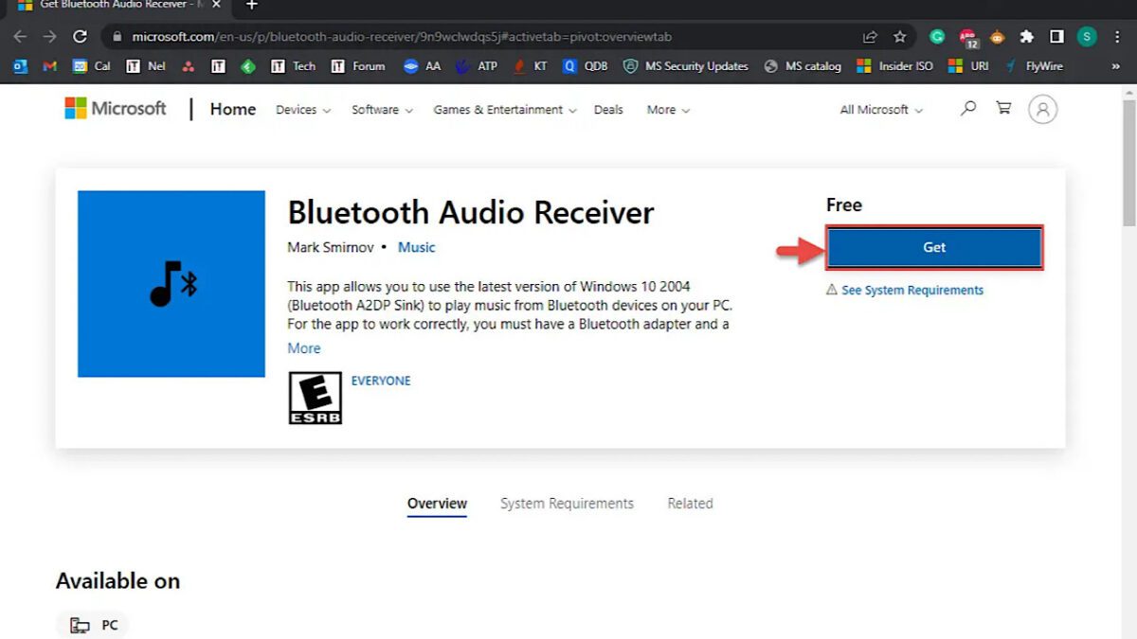Click the Bluetooth Audio Receiver title heading

tap(470, 212)
